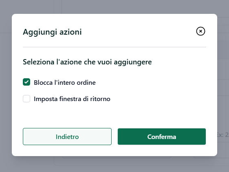
Task: Click the green Indietro text in outlined button
Action: pos(67,137)
